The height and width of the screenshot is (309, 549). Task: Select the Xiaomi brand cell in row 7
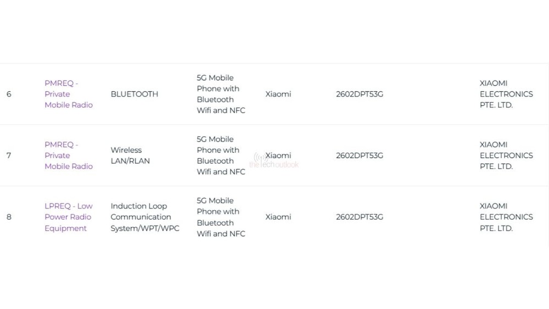[x=278, y=155]
